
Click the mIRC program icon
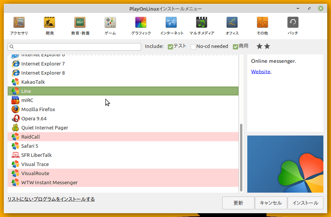[x=16, y=100]
